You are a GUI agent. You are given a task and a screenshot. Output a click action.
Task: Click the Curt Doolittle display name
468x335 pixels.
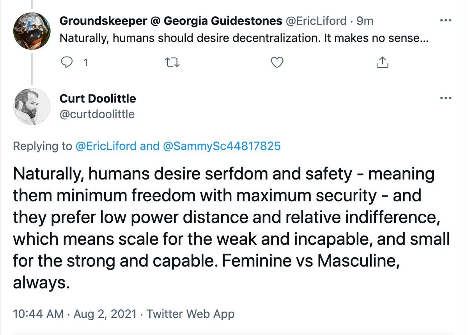coord(98,99)
